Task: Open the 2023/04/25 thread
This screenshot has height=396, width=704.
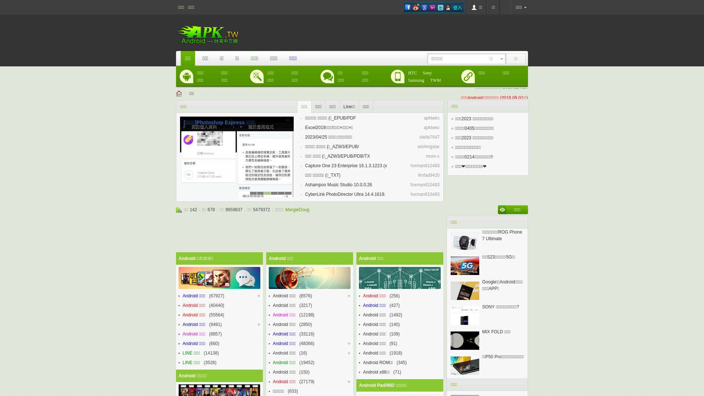Action: 329,137
